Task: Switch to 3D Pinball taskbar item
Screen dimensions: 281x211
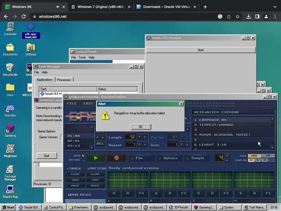Action: pyautogui.click(x=179, y=207)
